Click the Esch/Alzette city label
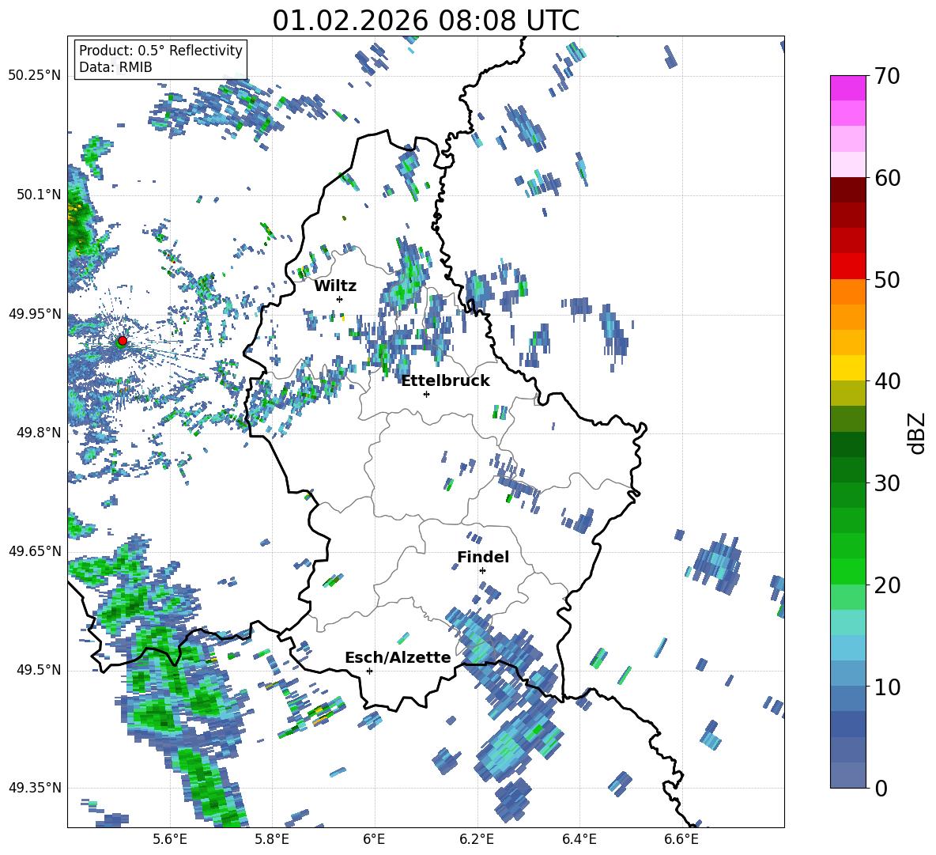 tap(398, 657)
